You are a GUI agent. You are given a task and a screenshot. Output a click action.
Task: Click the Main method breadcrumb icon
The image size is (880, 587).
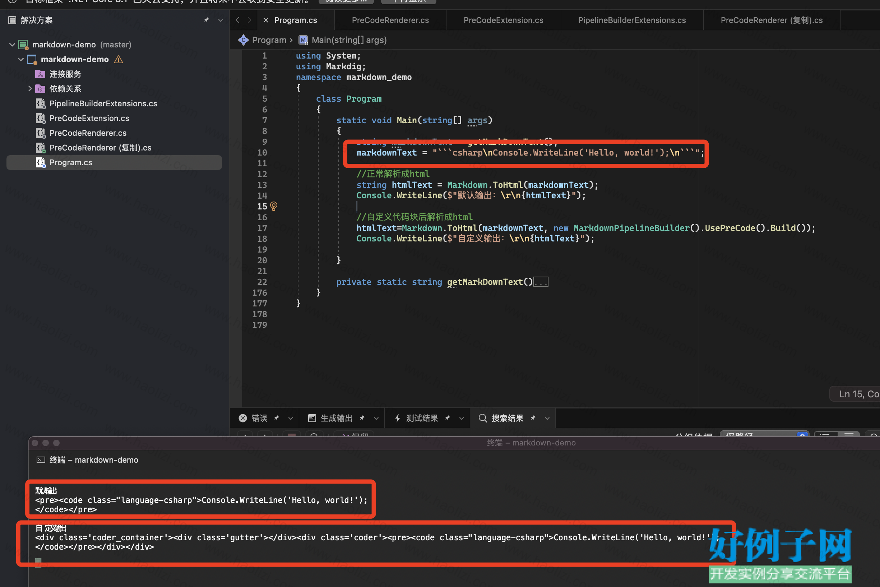coord(303,40)
